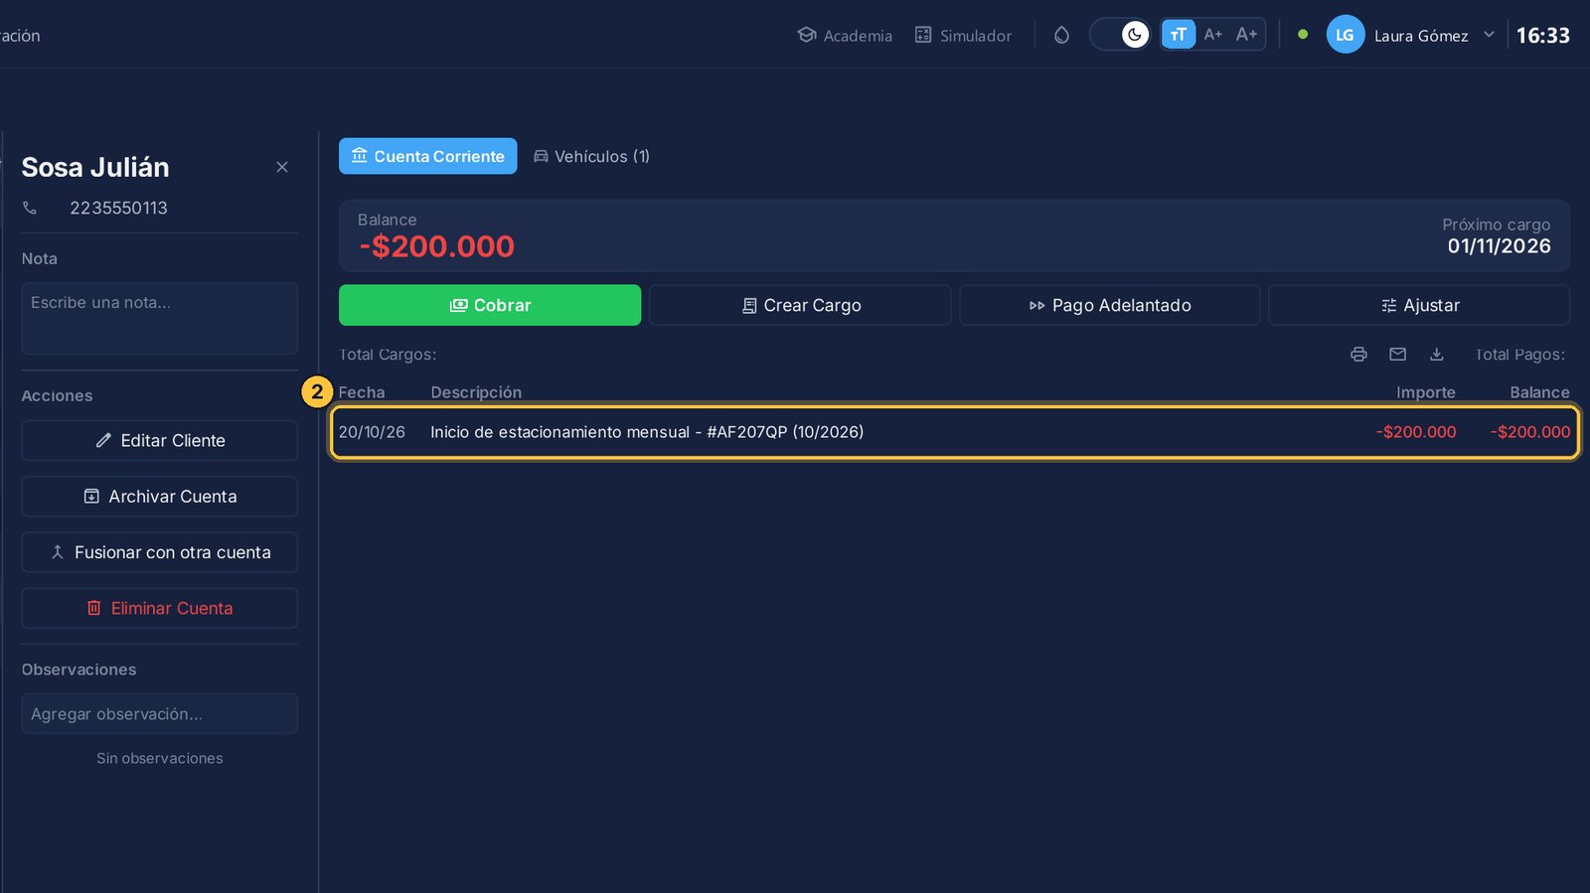Print the account statement
This screenshot has height=893, width=1590.
coord(1358,355)
